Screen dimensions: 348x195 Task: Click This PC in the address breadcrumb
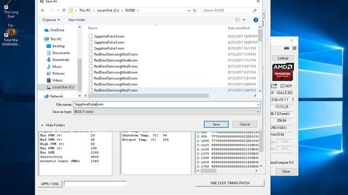(85, 10)
